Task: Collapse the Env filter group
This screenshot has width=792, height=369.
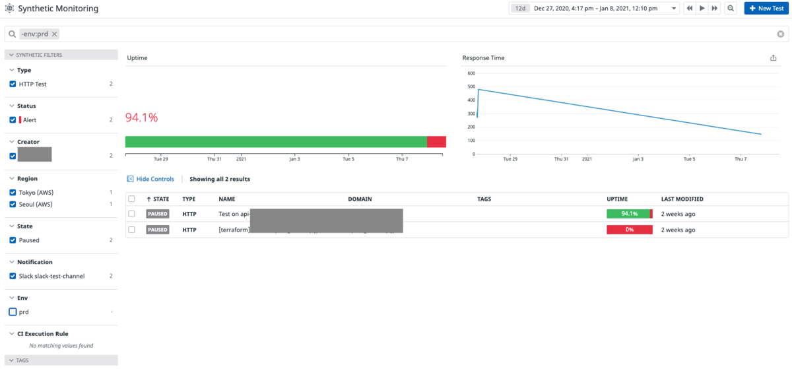Action: click(x=11, y=298)
